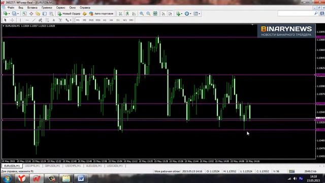The image size is (325, 183).
Task: Switch to the GBPUSDb,M1 chart tab
Action: tap(52, 166)
